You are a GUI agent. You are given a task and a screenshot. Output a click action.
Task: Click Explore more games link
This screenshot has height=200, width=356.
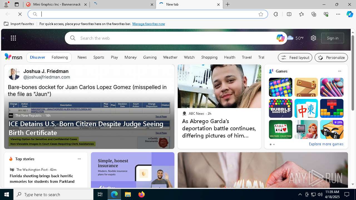pyautogui.click(x=326, y=144)
